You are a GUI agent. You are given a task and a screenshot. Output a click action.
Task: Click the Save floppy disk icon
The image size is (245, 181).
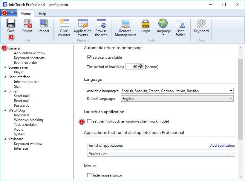11,23
